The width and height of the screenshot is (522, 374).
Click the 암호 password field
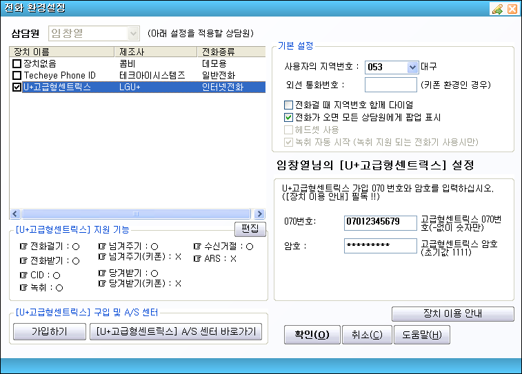[380, 246]
